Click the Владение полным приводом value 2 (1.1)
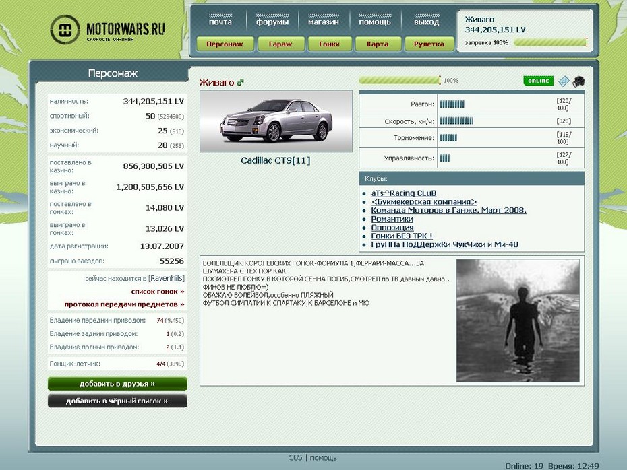This screenshot has height=470, width=627. pos(175,347)
